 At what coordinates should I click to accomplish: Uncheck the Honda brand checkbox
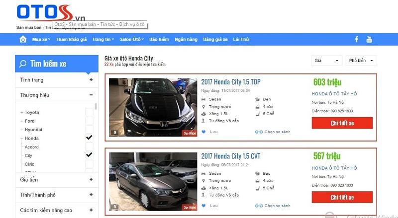tap(89, 138)
